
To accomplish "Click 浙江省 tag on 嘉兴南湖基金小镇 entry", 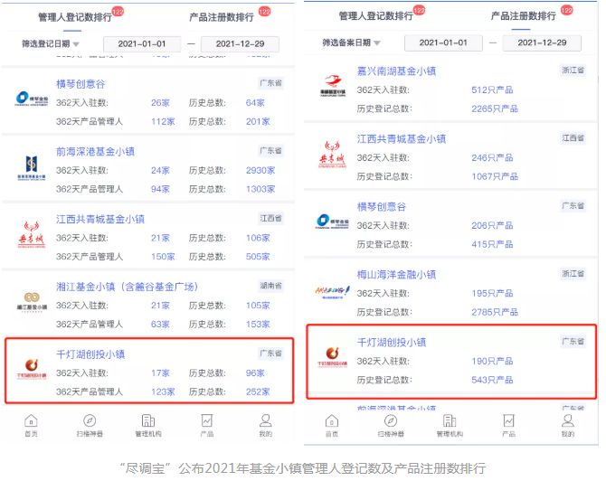I will click(573, 70).
